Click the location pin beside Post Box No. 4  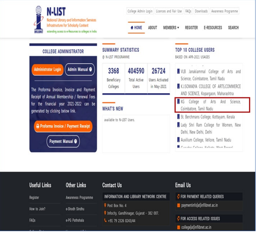[105, 205]
